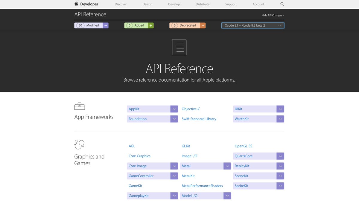Click the tilde badge next to GameplayKit
Viewport: 359px width, 206px height.
tap(174, 196)
